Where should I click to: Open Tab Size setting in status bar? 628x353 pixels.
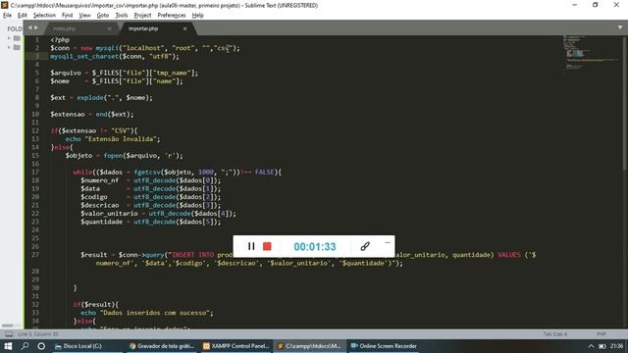[x=554, y=333]
